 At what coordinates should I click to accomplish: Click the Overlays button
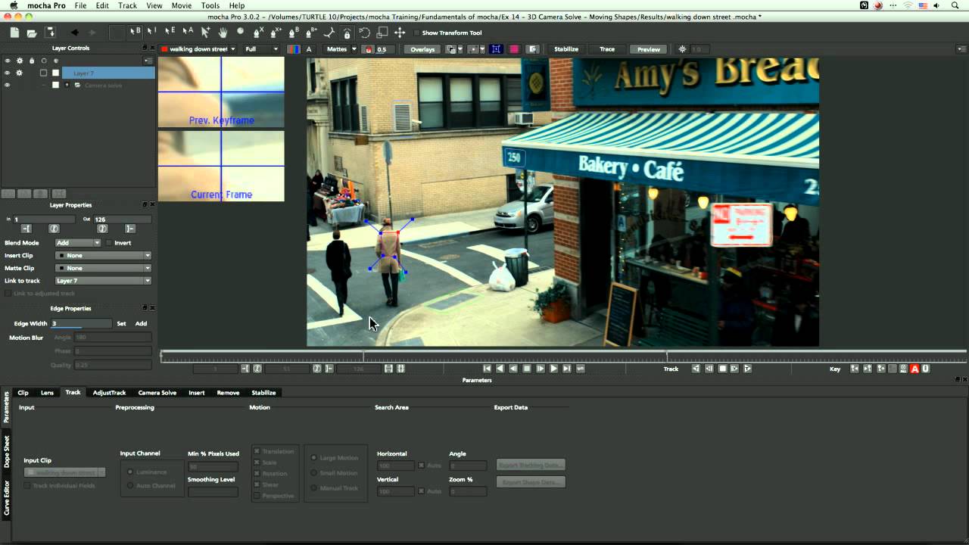(422, 49)
